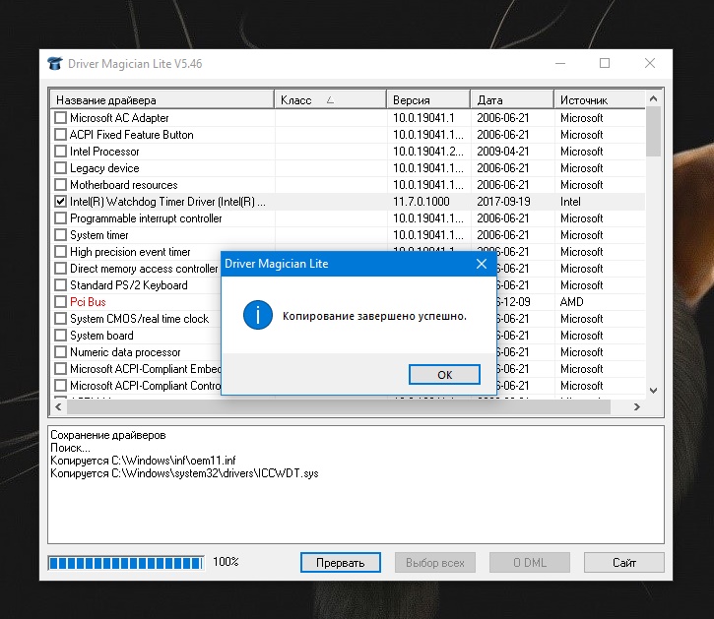Sort by Название драйвера column header

(162, 99)
